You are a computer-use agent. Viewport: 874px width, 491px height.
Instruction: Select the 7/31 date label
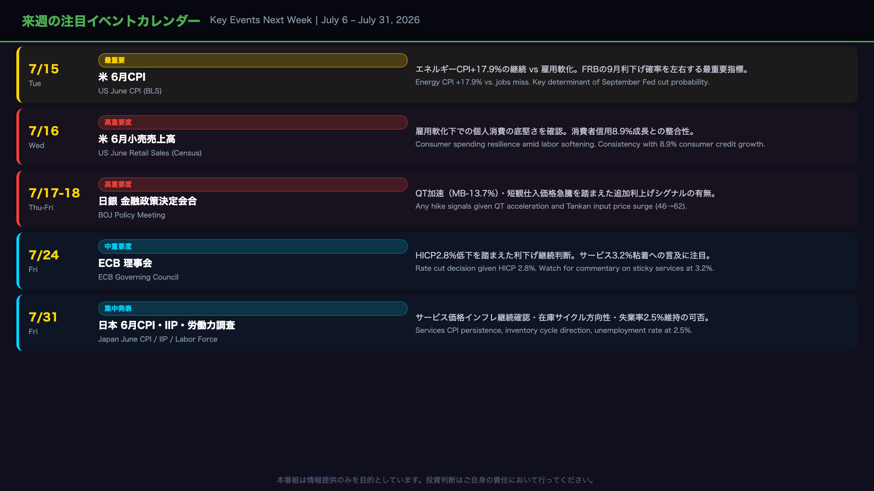[43, 317]
